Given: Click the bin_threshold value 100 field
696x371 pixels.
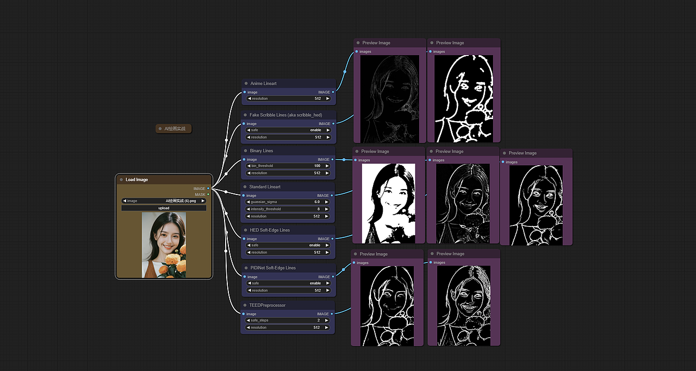Looking at the screenshot, I should tap(288, 166).
